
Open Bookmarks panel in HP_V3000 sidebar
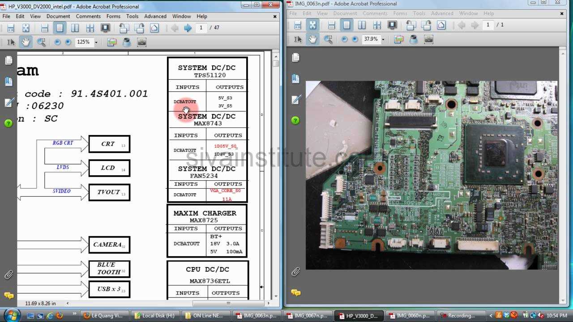[x=9, y=81]
